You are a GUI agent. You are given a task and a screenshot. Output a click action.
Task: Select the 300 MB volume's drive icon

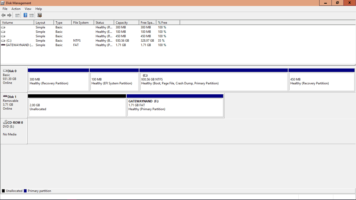3,27
